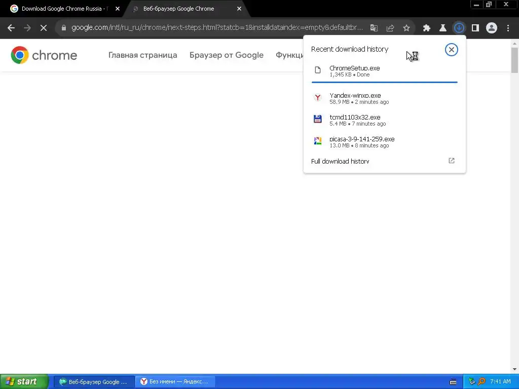Share this page using the share icon

pyautogui.click(x=390, y=28)
